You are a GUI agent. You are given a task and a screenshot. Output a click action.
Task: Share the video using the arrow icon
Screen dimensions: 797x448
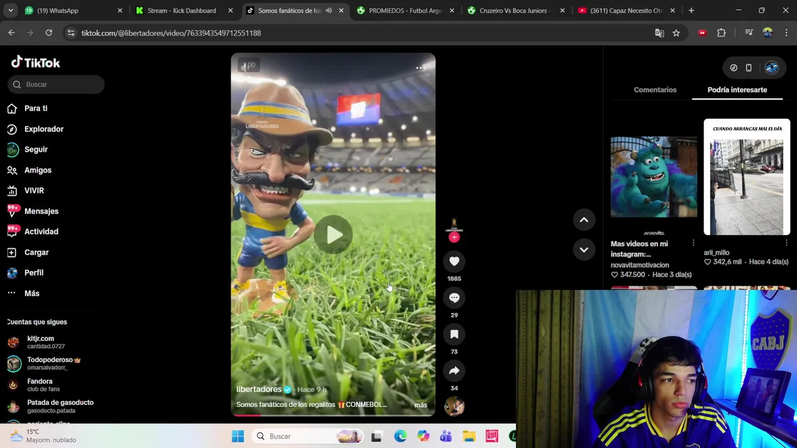coord(454,371)
